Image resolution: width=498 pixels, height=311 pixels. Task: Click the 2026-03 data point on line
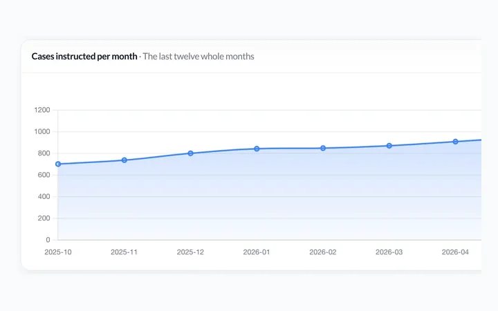[x=389, y=146]
